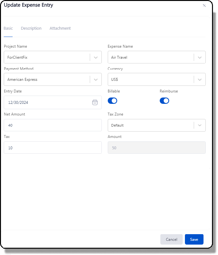Click the Tax field showing 10
Image resolution: width=218 pixels, height=255 pixels.
pos(53,148)
